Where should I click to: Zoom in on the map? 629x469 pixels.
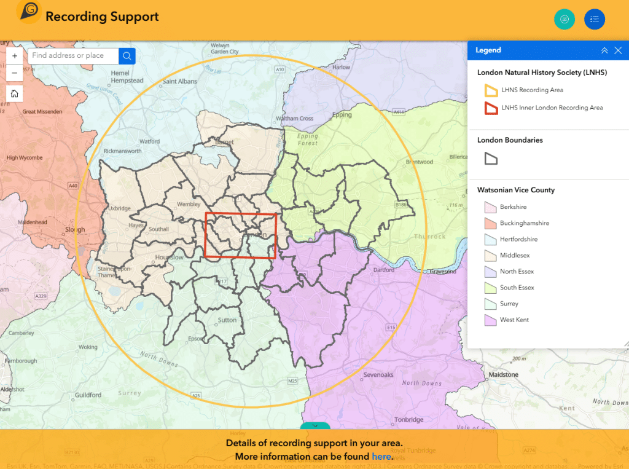point(15,56)
